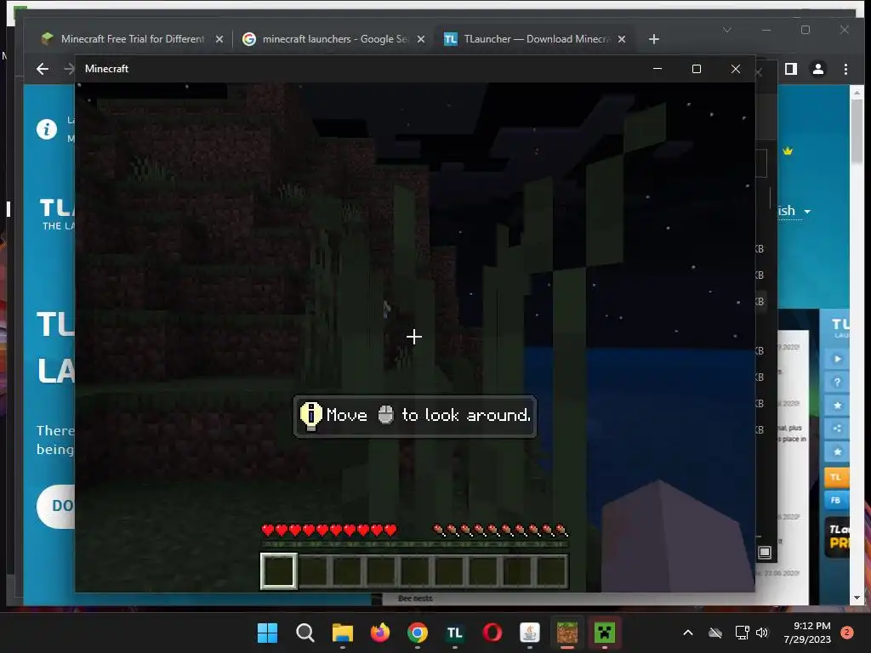871x653 pixels.
Task: Click small window icon at the Minecraft window's bottom-right
Action: pos(765,553)
